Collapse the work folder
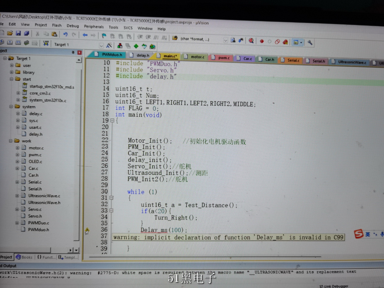The height and width of the screenshot is (288, 384). [x=11, y=141]
